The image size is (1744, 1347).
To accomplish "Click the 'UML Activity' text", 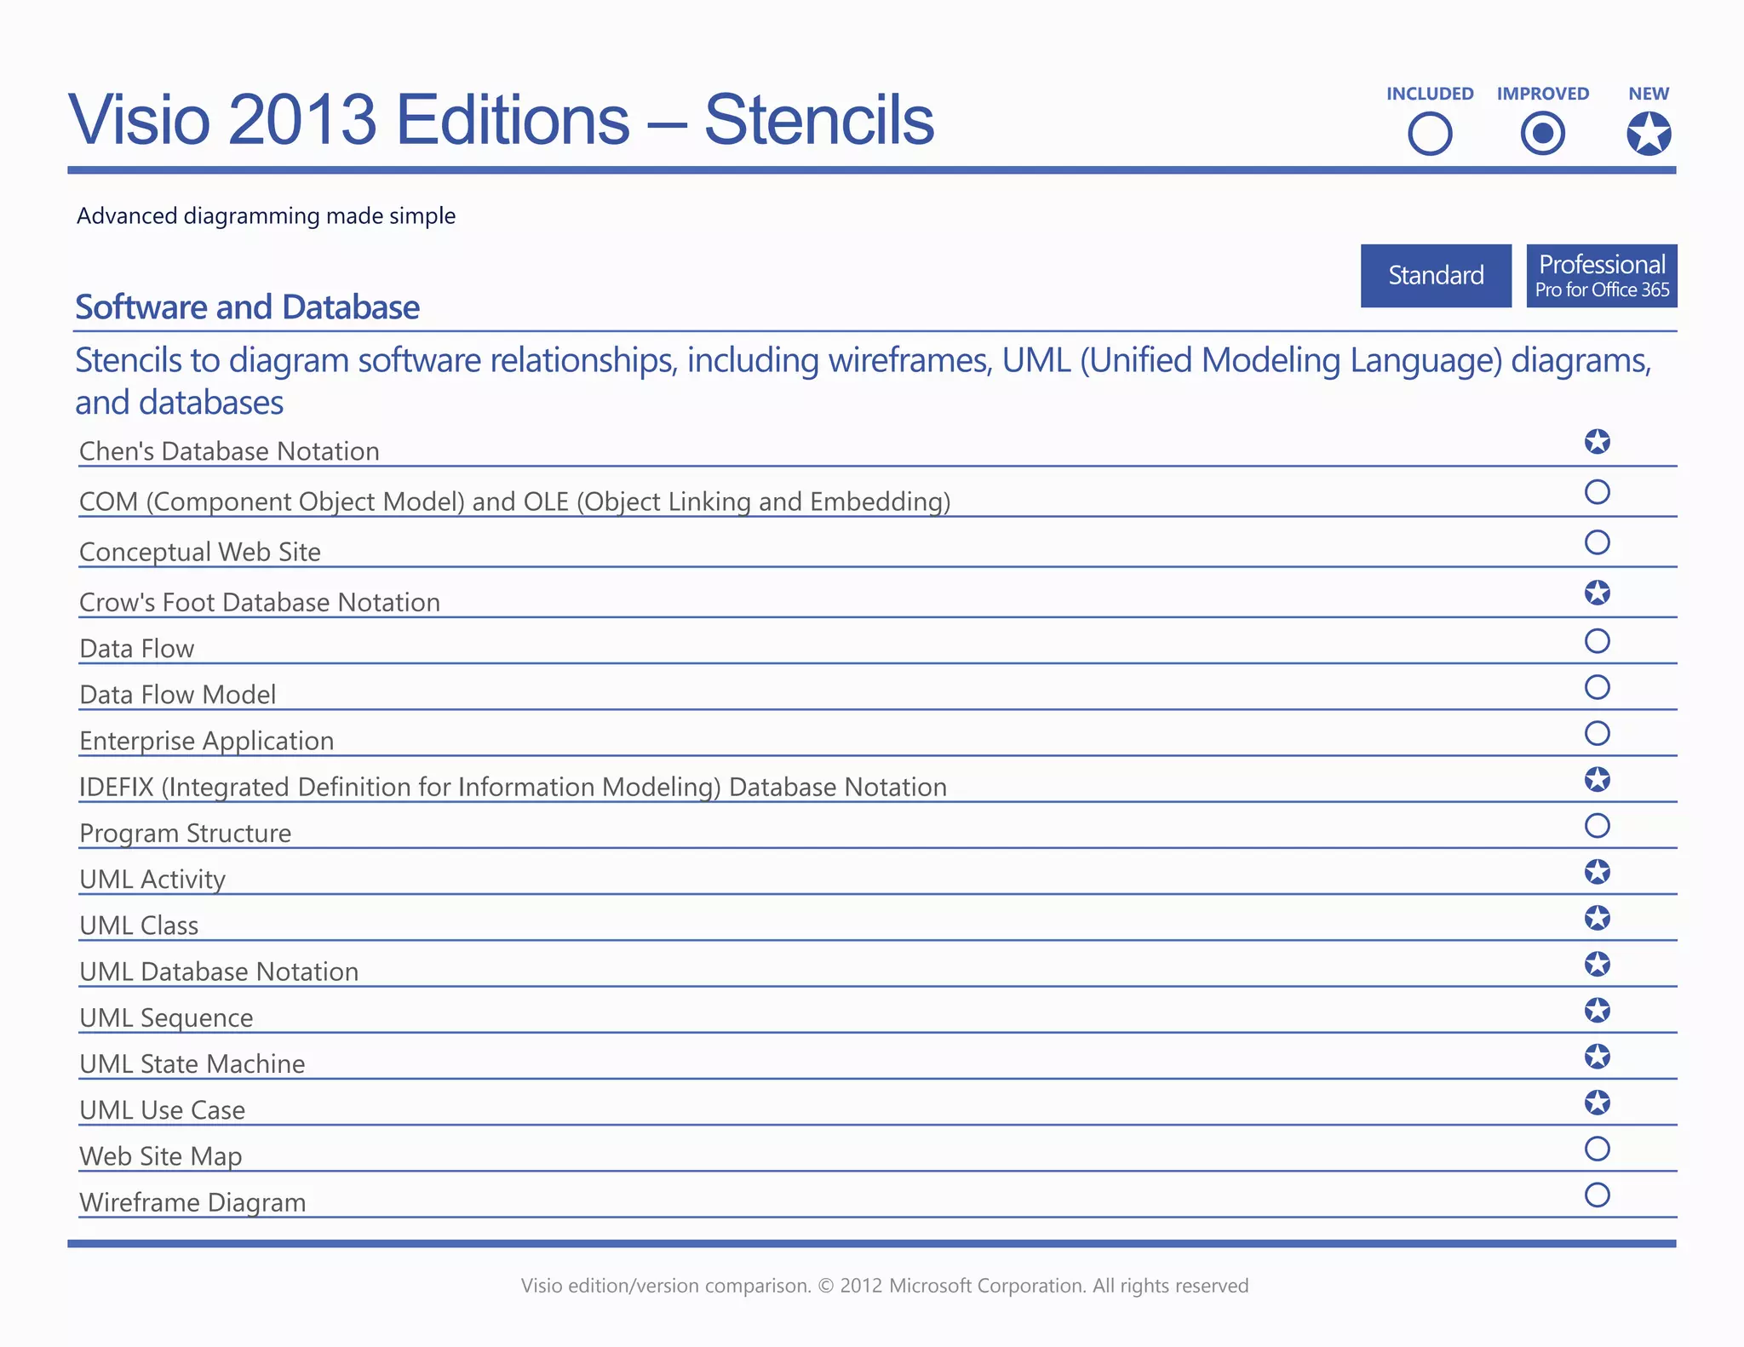I will [x=152, y=879].
